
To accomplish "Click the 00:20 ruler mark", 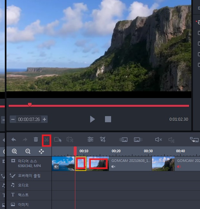I will pyautogui.click(x=116, y=151).
